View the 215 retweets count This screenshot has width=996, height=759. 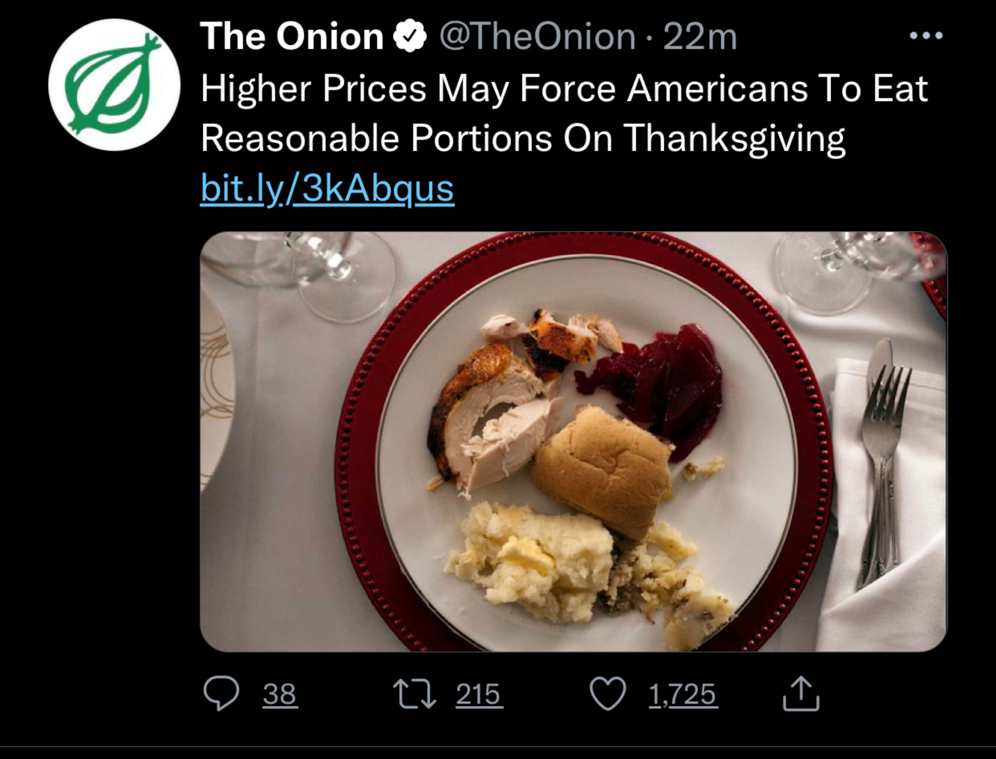(478, 694)
